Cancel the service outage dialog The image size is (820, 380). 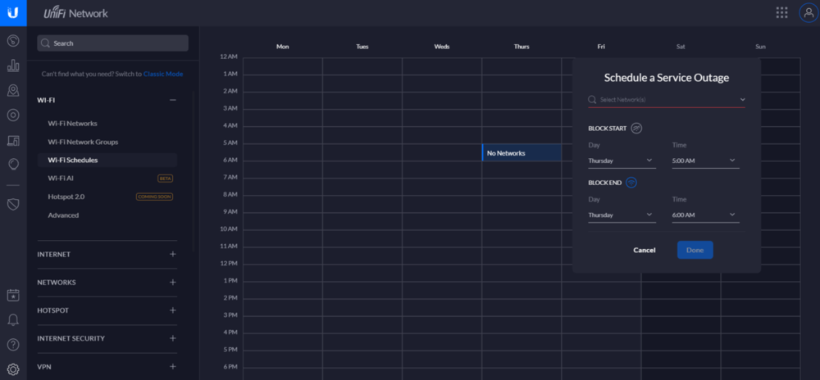(645, 250)
